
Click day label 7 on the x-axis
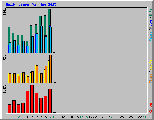(x=37, y=117)
